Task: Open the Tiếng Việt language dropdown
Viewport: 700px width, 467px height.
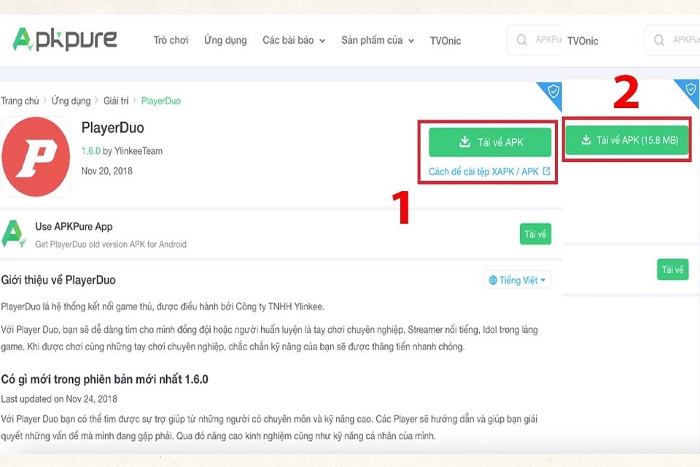Action: [x=518, y=280]
